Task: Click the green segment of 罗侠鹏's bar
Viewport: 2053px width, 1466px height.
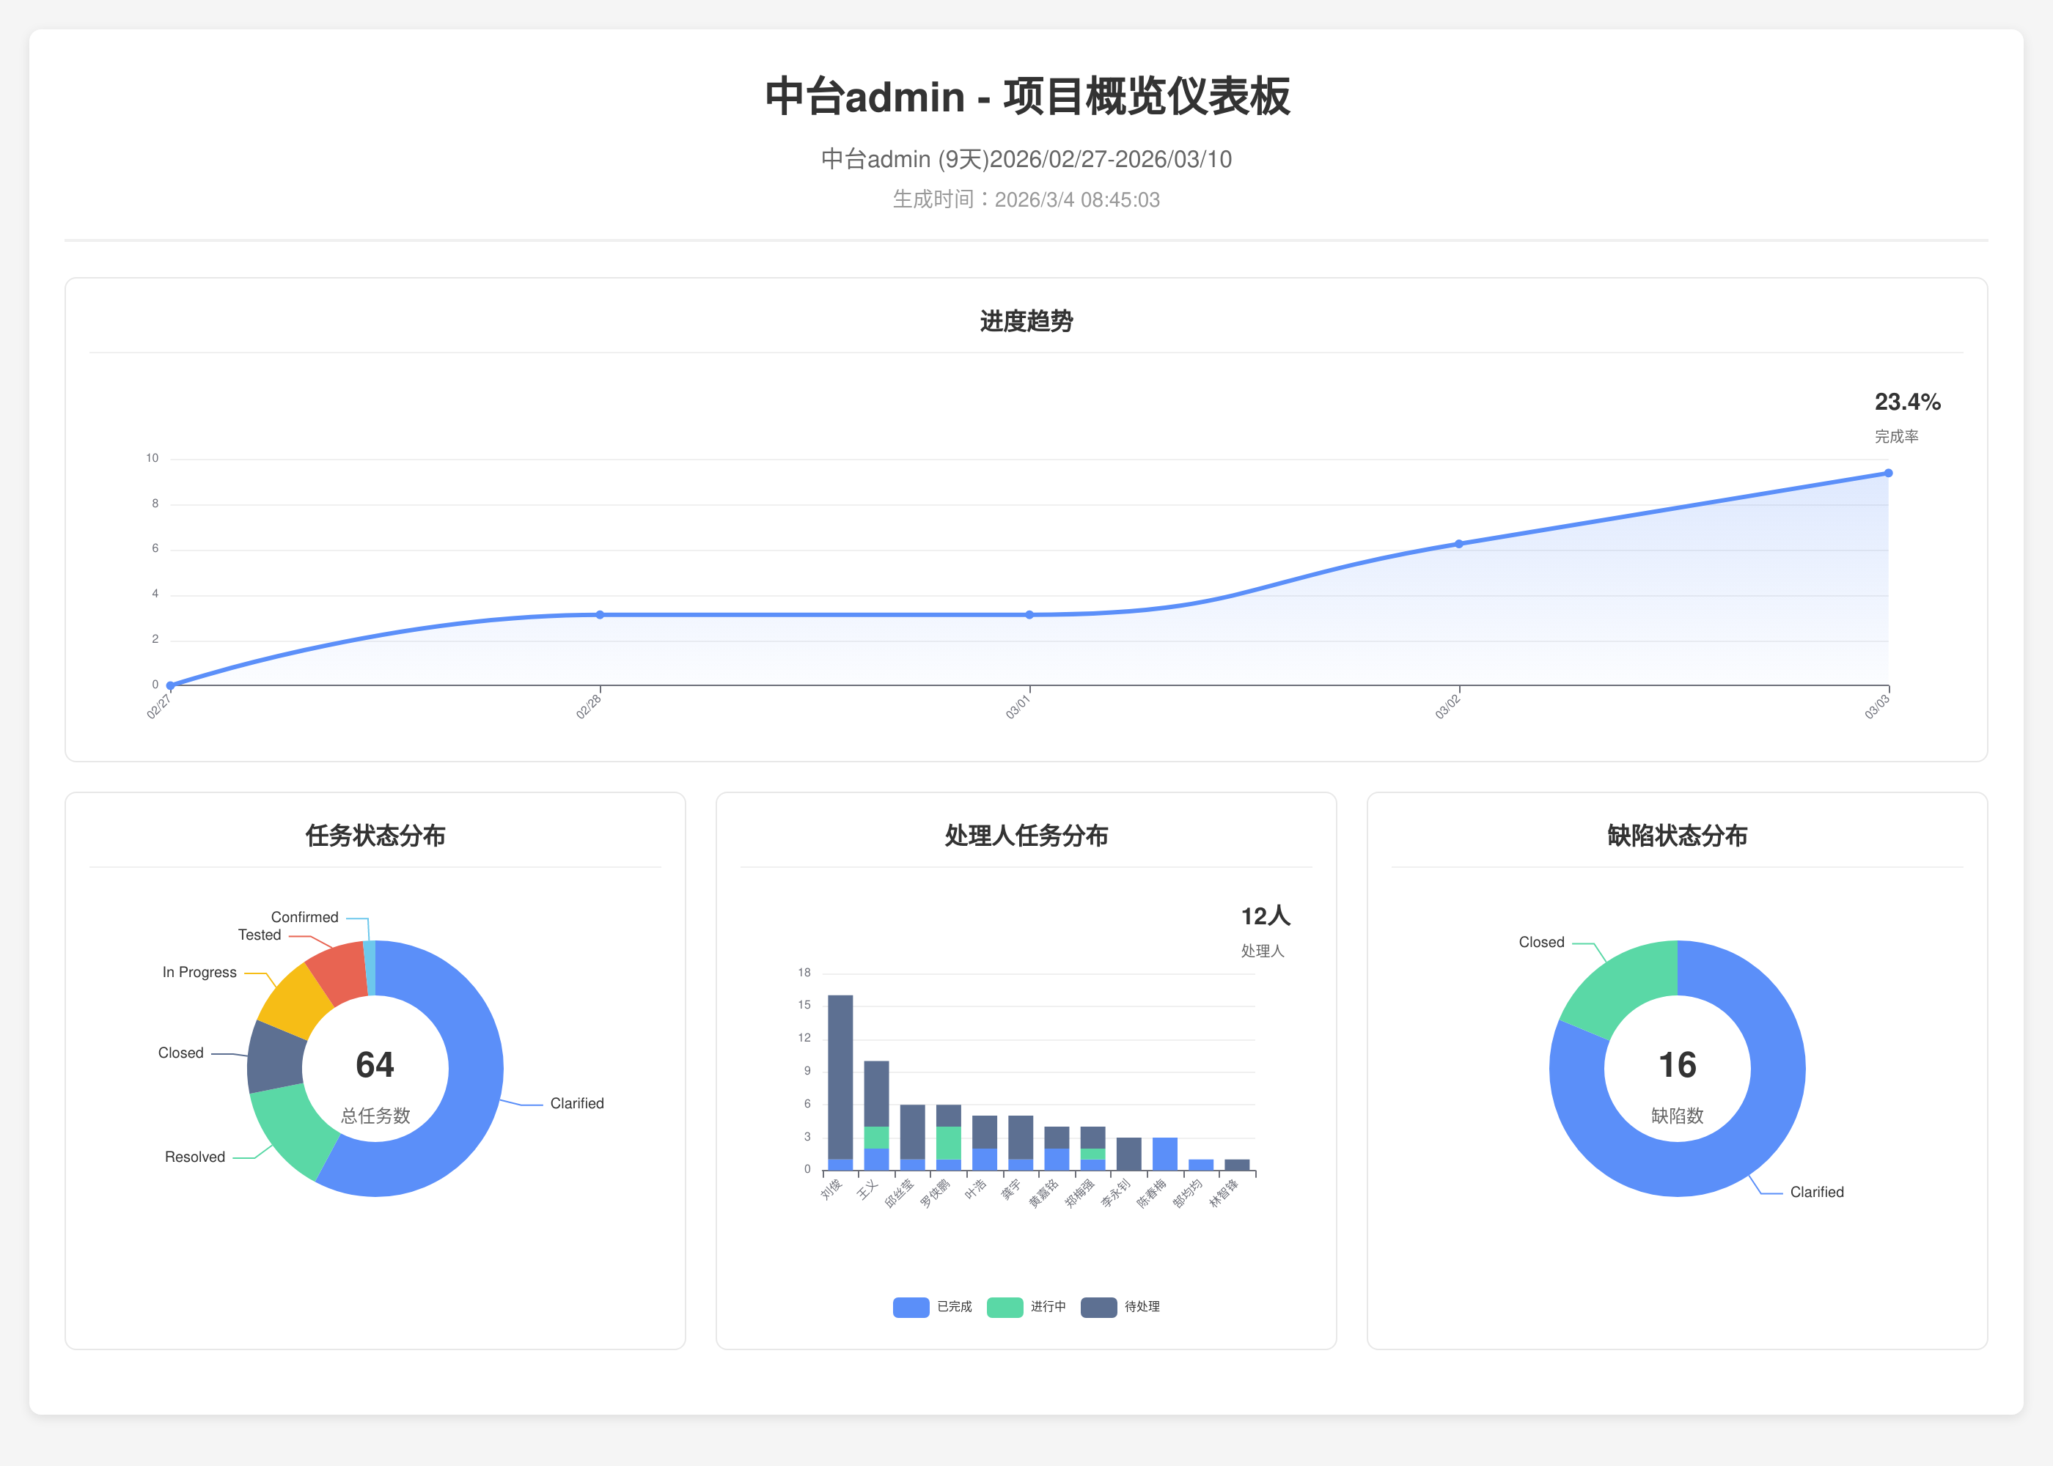Action: [x=948, y=1143]
